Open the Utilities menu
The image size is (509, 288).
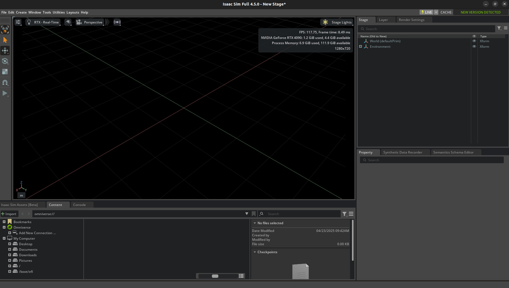click(x=59, y=12)
